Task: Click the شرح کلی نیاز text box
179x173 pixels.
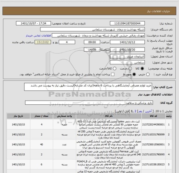Action: 88,87
